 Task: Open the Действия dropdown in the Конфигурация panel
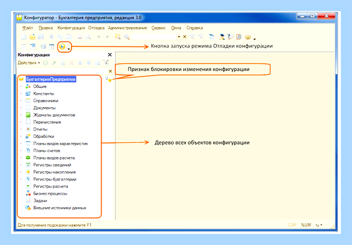[x=29, y=63]
